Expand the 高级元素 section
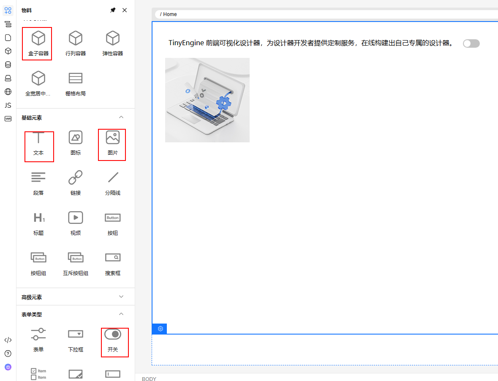Screen dimensions: 498x381 pos(121,297)
